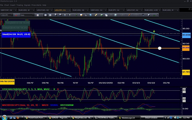This screenshot has width=192, height=120.
Task: Click the copy chart image icon
Action: coord(106,15)
